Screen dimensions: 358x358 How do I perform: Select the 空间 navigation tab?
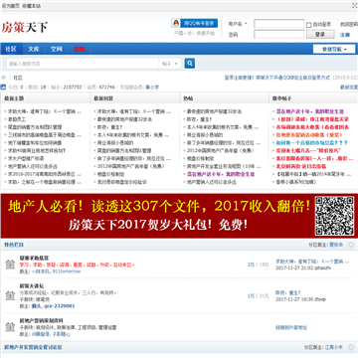click(x=56, y=49)
